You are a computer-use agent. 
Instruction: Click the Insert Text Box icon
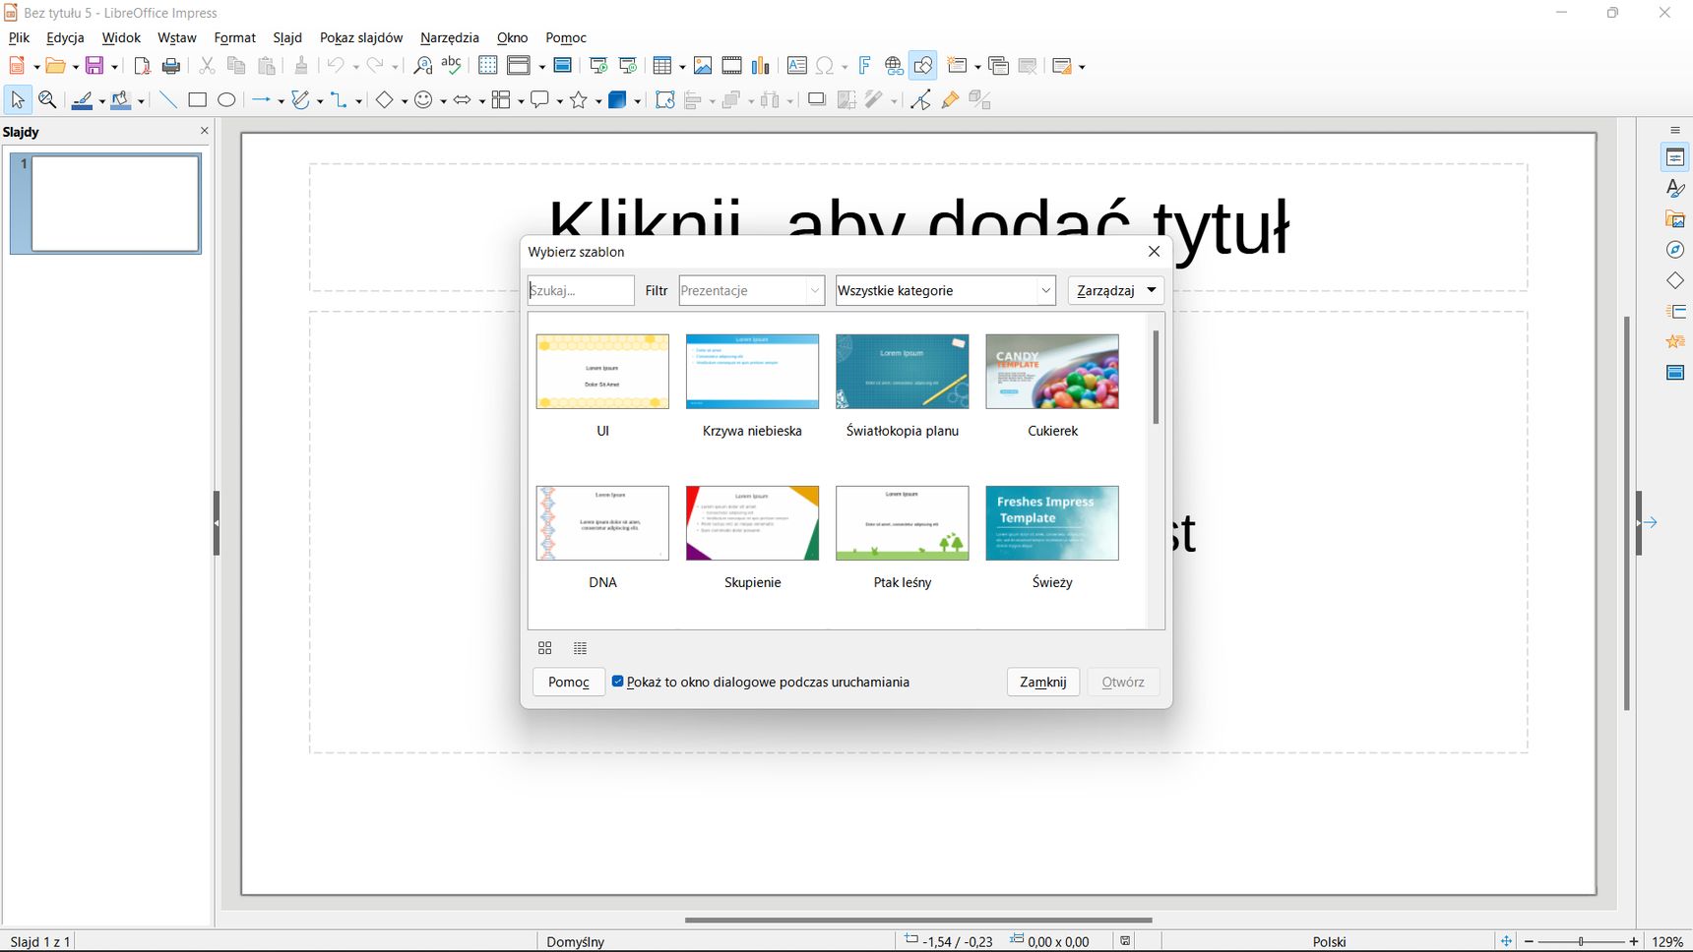[797, 66]
